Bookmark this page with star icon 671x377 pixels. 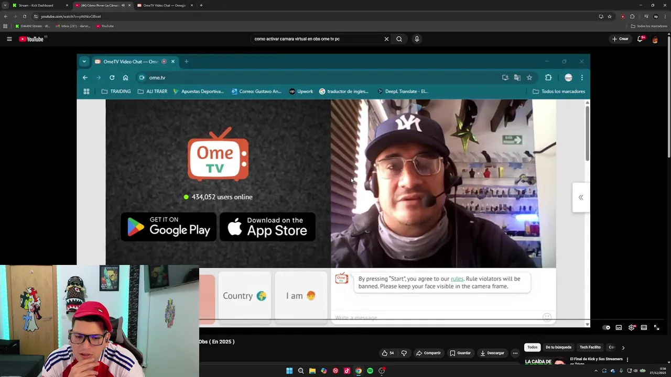click(610, 16)
